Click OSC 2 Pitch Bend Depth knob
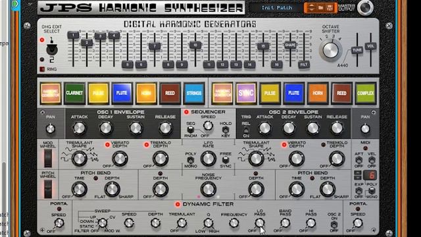Viewport: 421px width, 237px height. 328,189
